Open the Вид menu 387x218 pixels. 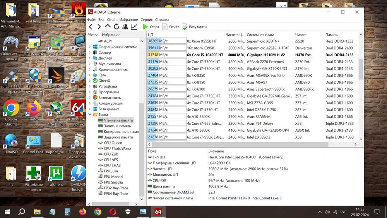click(x=101, y=19)
